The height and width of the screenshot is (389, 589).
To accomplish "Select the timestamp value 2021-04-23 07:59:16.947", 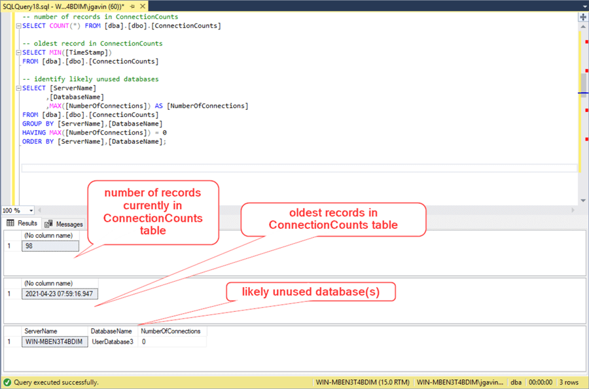I will (60, 294).
